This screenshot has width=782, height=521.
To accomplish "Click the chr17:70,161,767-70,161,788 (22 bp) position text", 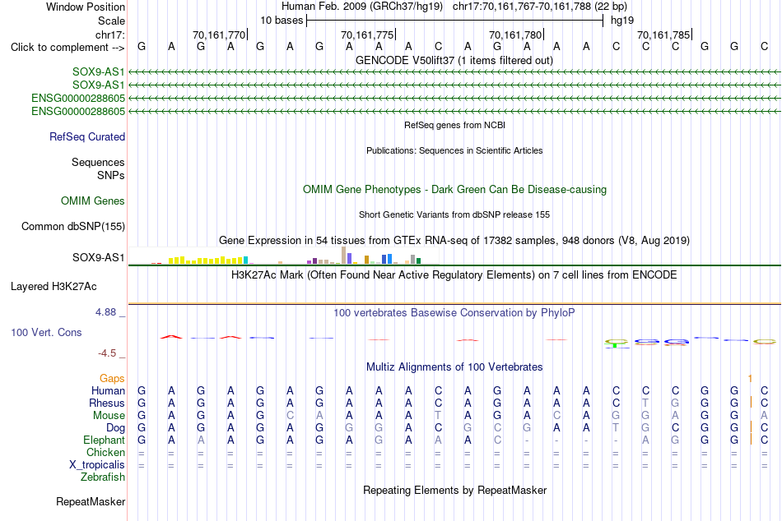I will click(x=540, y=7).
